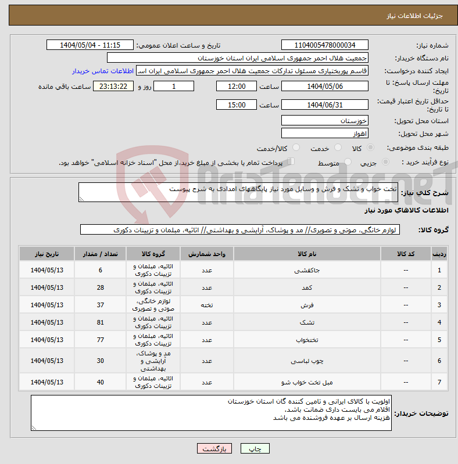Click the public announcement date field 1404/05/04
Image resolution: width=458 pixels, height=464 pixels.
click(x=90, y=45)
